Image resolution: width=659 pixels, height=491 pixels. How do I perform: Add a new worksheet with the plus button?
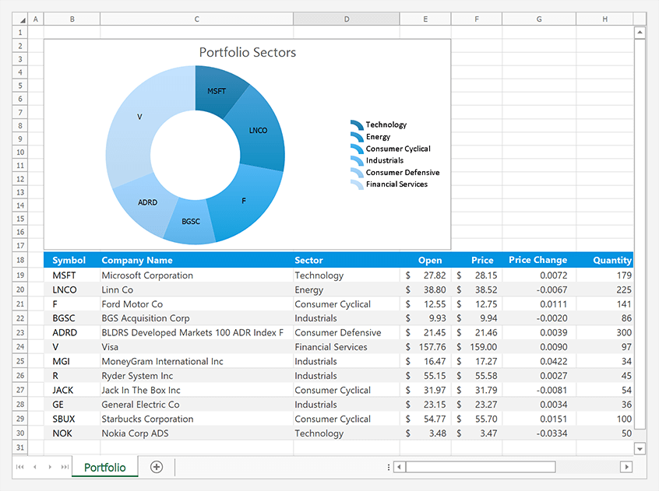pos(156,467)
